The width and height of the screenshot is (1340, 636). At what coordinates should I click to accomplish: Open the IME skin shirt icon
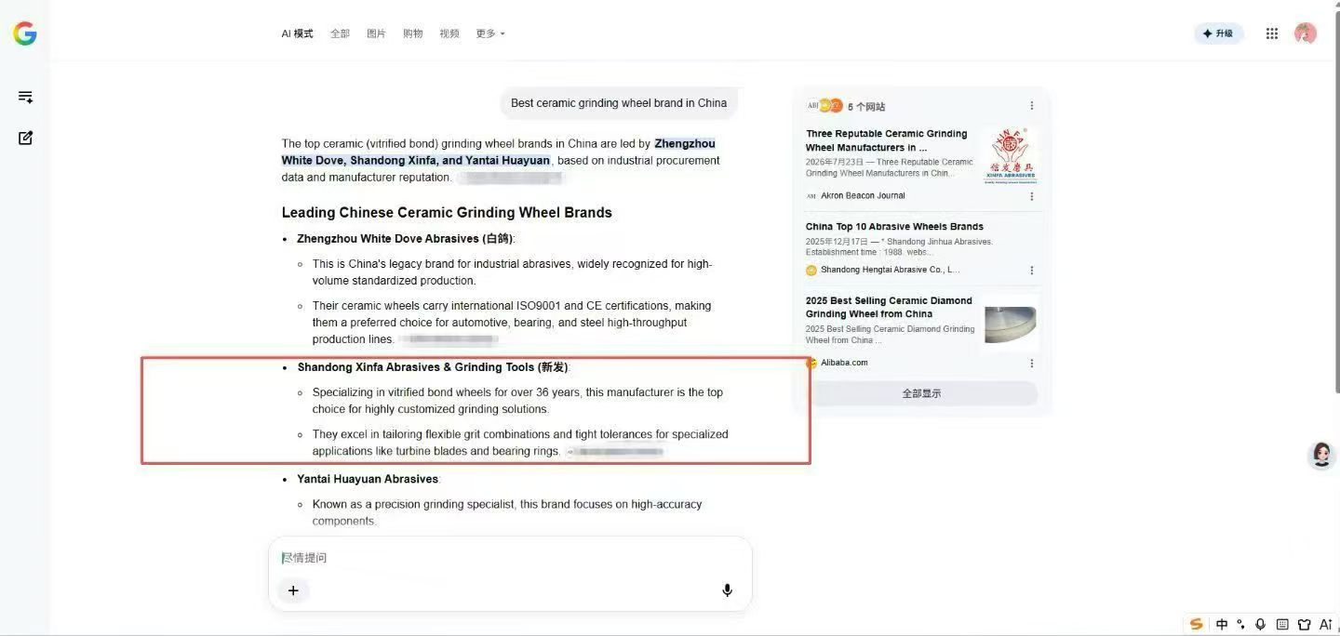[x=1304, y=624]
